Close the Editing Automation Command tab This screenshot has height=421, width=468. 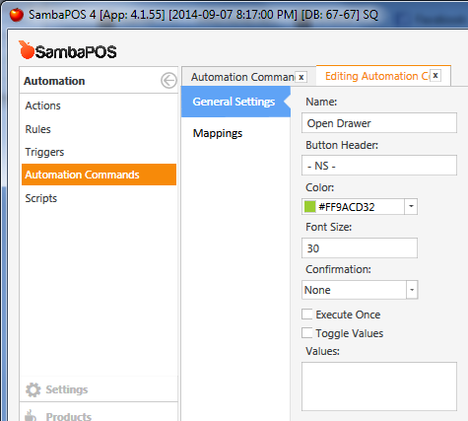click(435, 75)
